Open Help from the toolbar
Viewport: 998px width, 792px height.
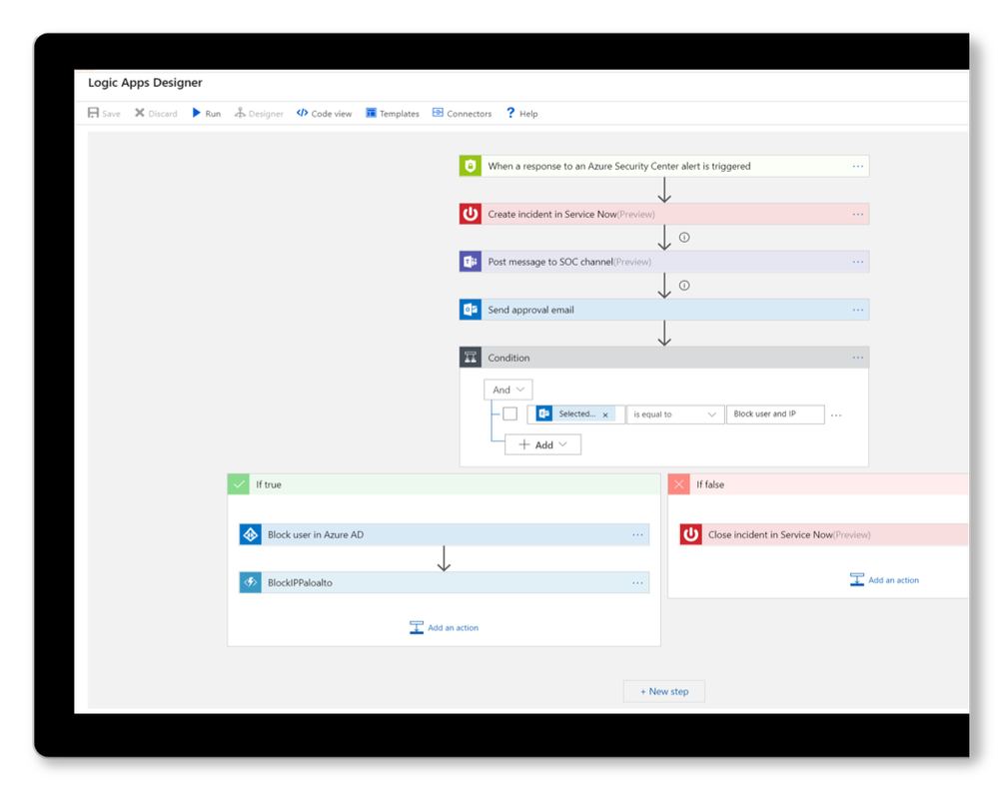[x=521, y=113]
